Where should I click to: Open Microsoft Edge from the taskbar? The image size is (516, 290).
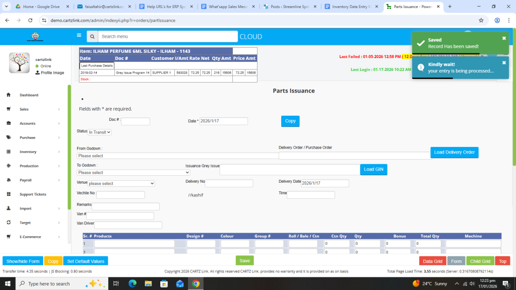[x=133, y=283]
